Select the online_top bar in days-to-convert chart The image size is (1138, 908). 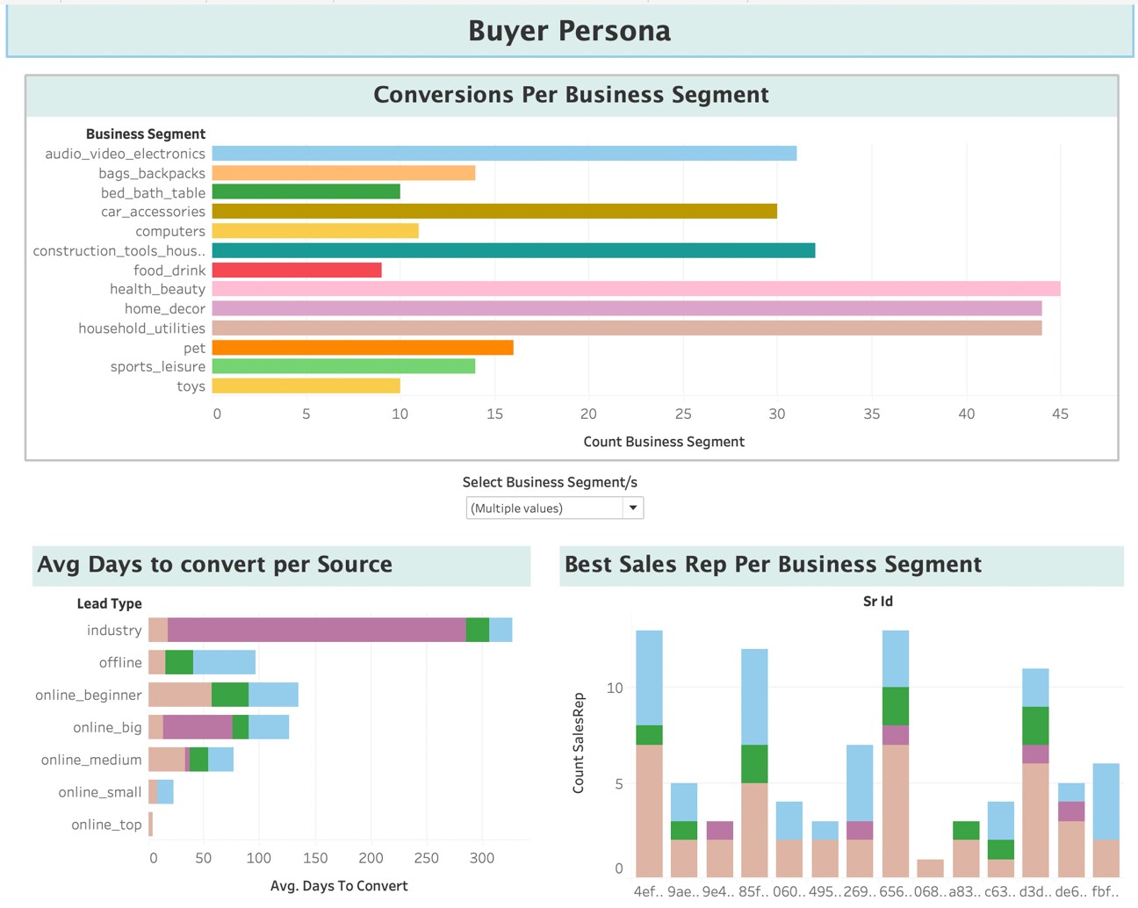click(151, 824)
